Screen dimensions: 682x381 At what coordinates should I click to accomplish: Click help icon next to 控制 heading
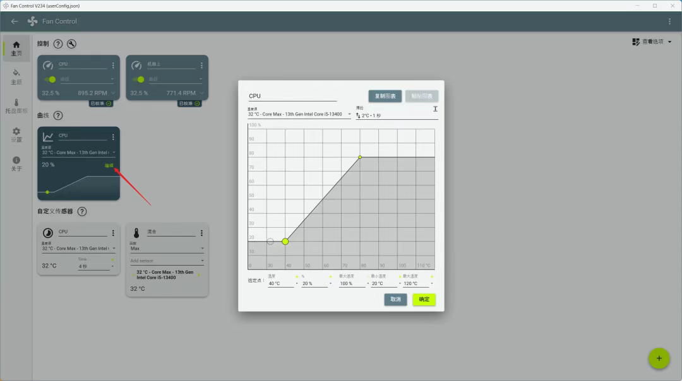click(x=58, y=44)
